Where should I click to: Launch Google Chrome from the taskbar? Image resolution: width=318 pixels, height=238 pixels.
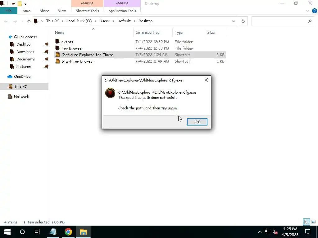coord(68,232)
